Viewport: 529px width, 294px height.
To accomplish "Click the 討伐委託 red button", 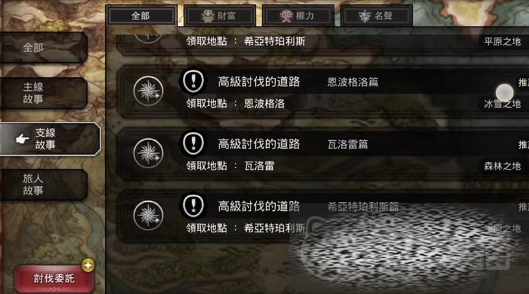I will click(x=54, y=278).
